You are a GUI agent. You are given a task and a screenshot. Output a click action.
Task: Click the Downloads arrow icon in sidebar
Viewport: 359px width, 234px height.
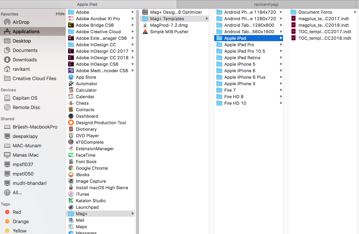pyautogui.click(x=7, y=60)
